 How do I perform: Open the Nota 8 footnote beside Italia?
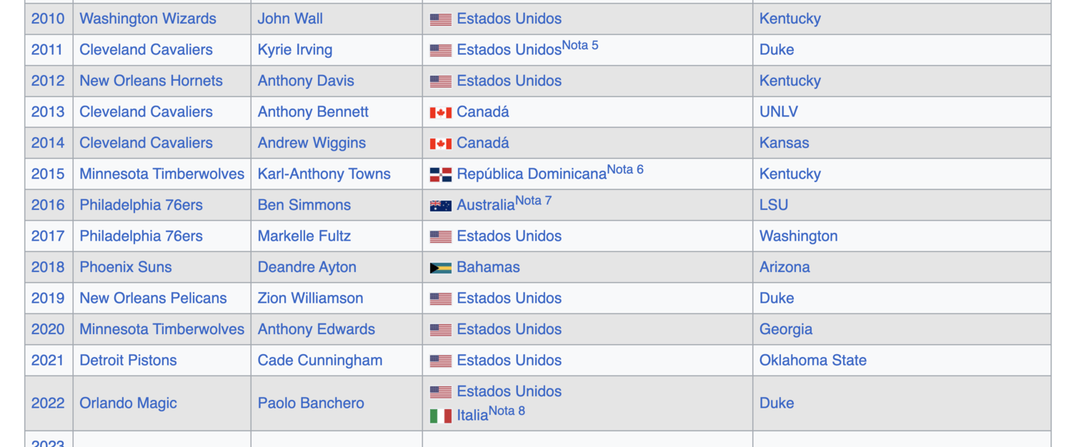507,411
